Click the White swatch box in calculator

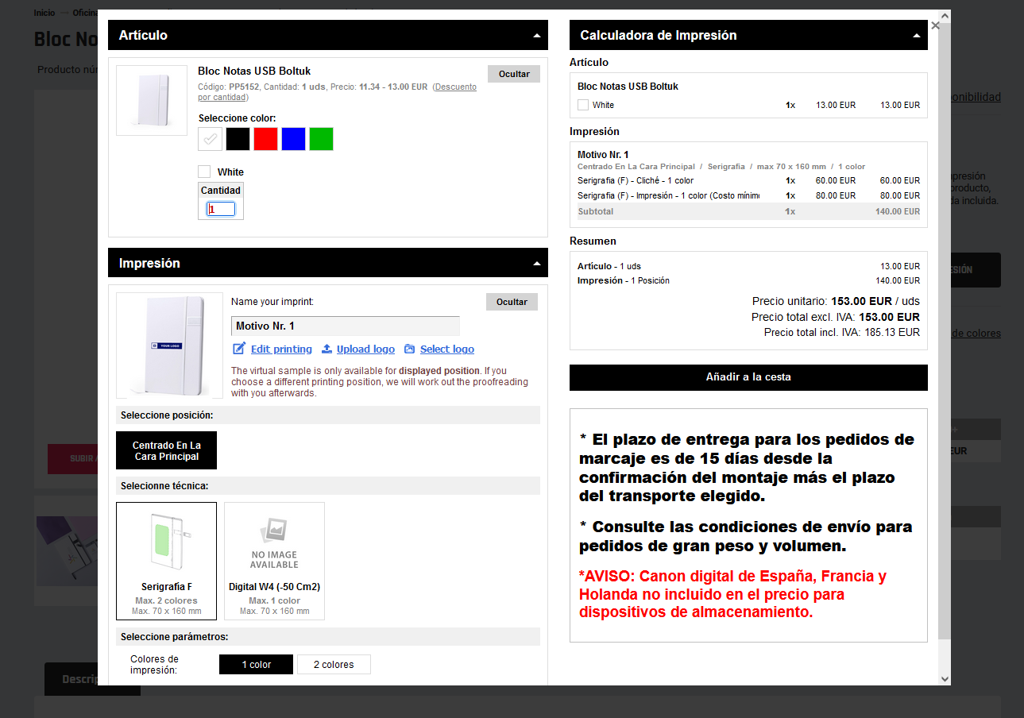[583, 105]
